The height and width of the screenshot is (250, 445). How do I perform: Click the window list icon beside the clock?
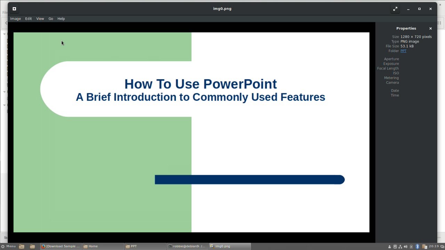pos(442,247)
